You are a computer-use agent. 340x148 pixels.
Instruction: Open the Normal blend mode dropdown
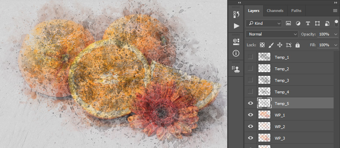point(272,34)
